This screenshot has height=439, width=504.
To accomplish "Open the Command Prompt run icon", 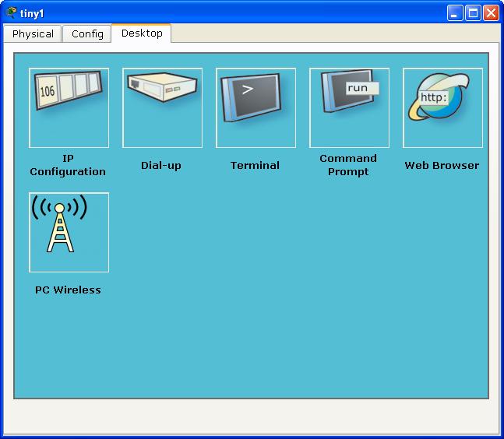I will 350,108.
